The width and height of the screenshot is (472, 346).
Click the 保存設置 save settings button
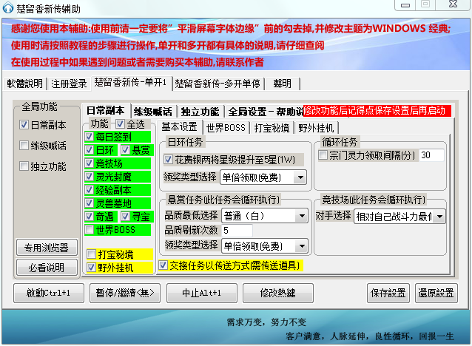[x=388, y=292]
